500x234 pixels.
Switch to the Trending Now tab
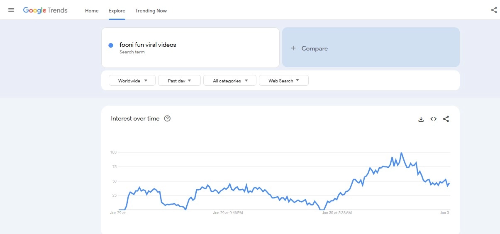151,11
